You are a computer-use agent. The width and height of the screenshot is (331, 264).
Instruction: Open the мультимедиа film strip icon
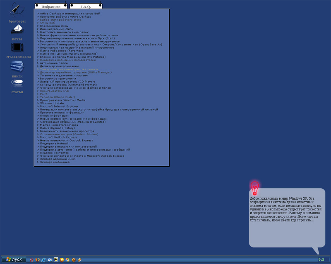pos(17,47)
